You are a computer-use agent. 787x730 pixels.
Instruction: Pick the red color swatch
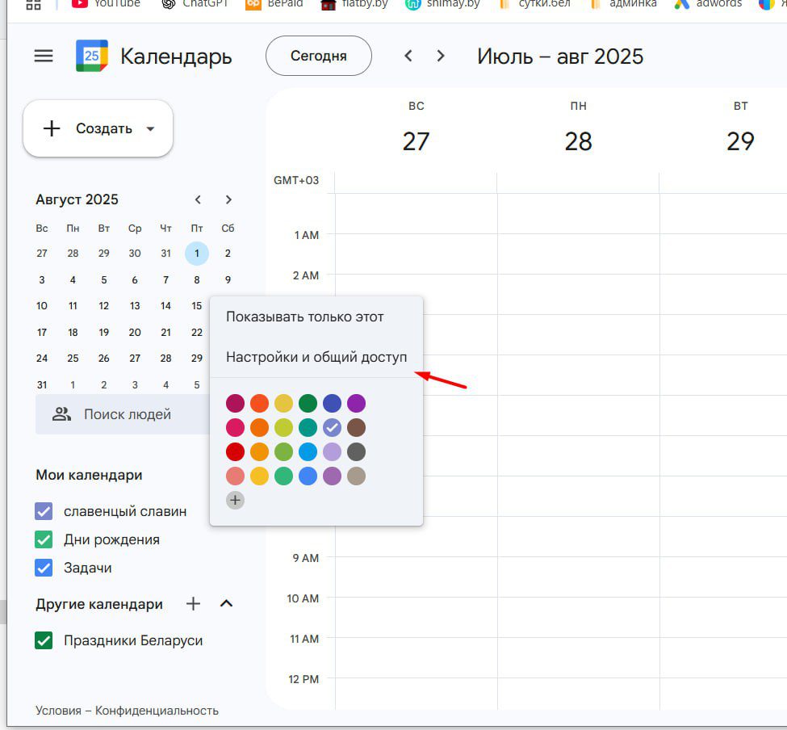tap(235, 451)
